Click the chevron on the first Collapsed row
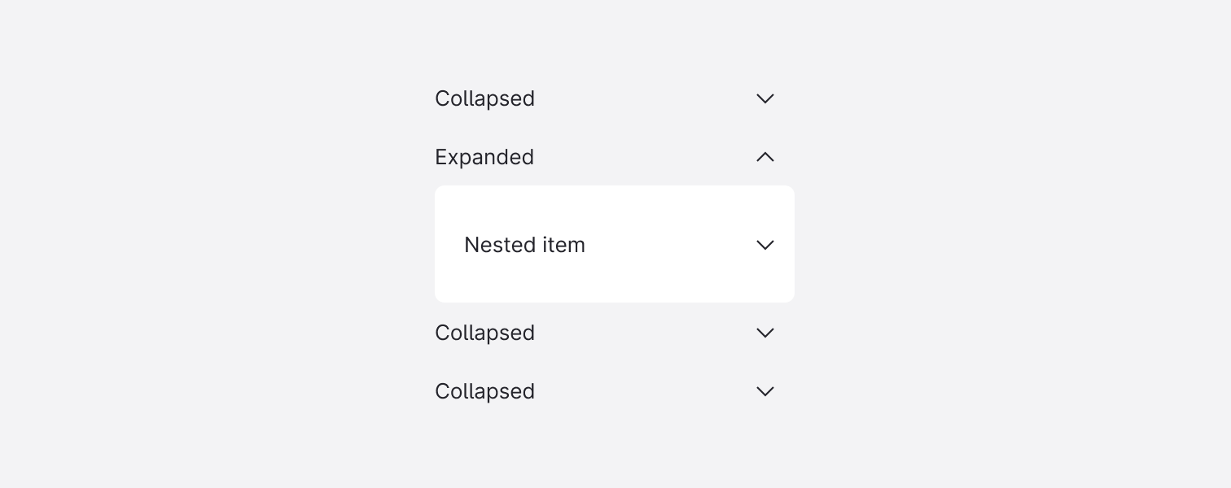Viewport: 1231px width, 488px height. click(764, 98)
